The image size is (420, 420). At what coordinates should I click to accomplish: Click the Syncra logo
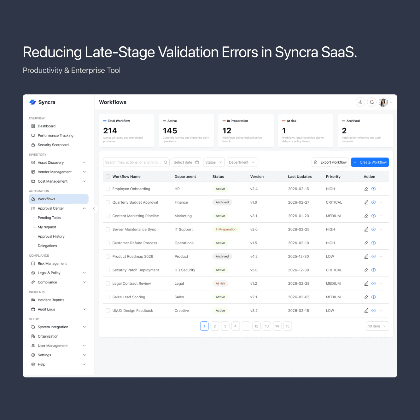click(x=42, y=102)
